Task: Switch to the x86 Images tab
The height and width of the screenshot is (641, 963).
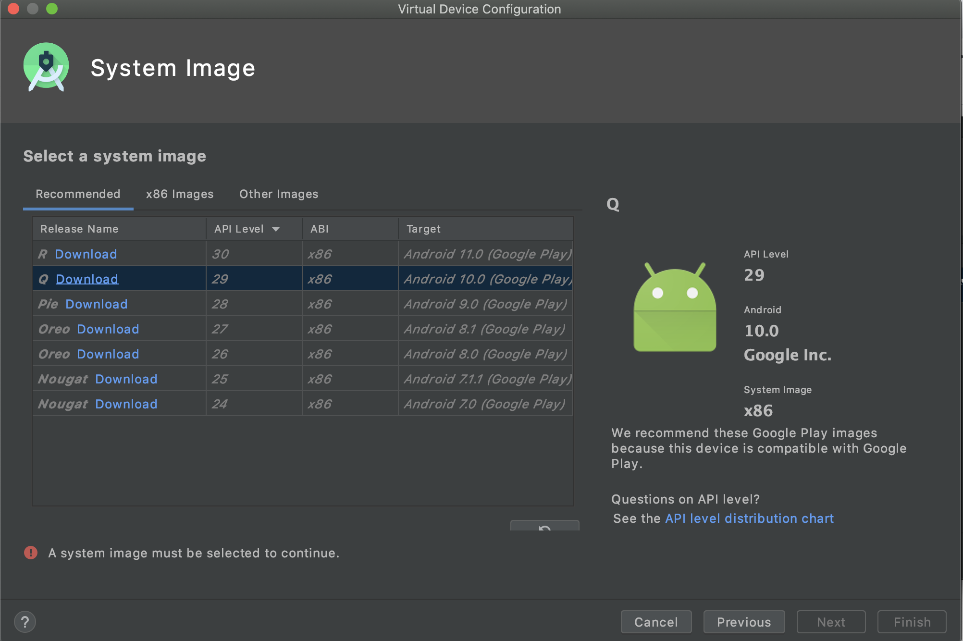Action: 180,194
